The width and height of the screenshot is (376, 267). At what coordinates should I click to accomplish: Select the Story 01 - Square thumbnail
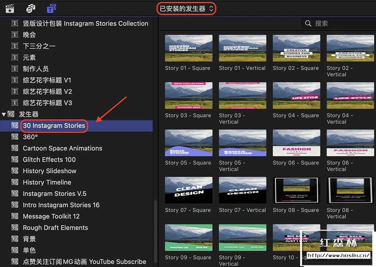189,48
